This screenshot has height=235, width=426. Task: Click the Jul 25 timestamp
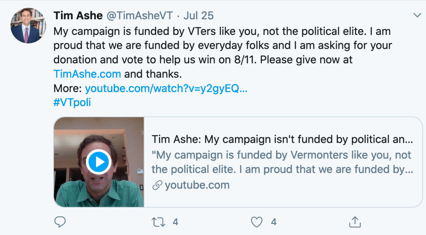point(198,16)
